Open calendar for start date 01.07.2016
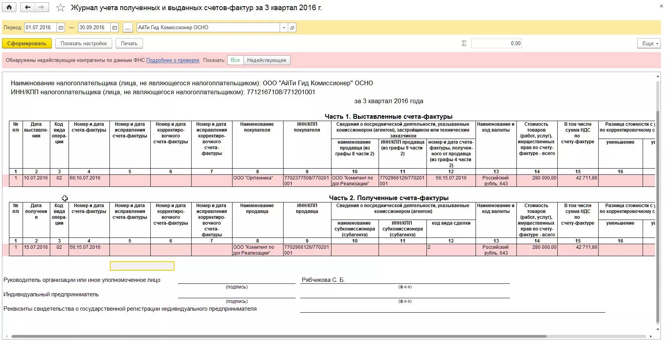666x343 pixels. pos(61,28)
